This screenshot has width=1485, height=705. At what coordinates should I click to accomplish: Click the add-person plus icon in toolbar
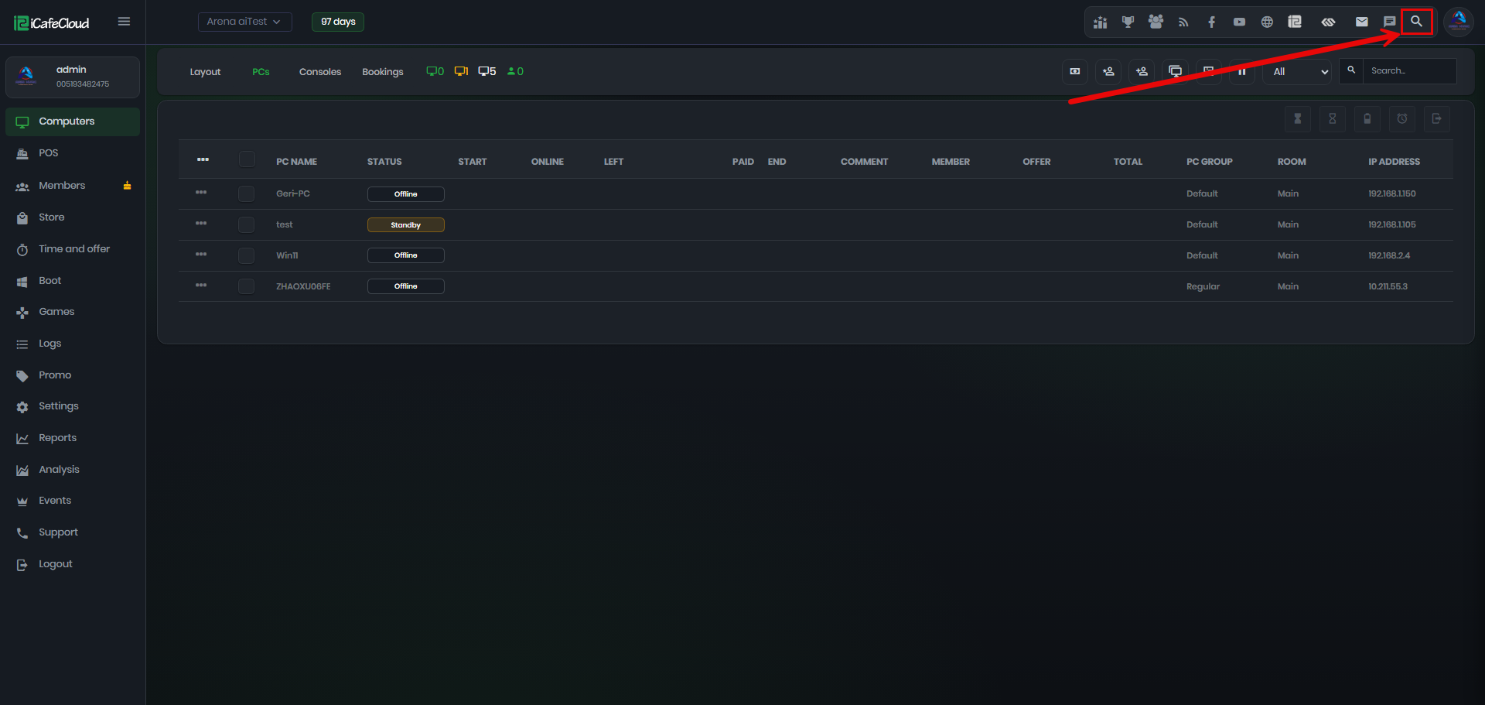click(1142, 71)
